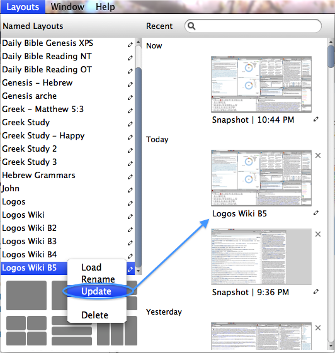Viewport: 335px width, 353px height.
Task: Choose Update from context menu
Action: [97, 291]
